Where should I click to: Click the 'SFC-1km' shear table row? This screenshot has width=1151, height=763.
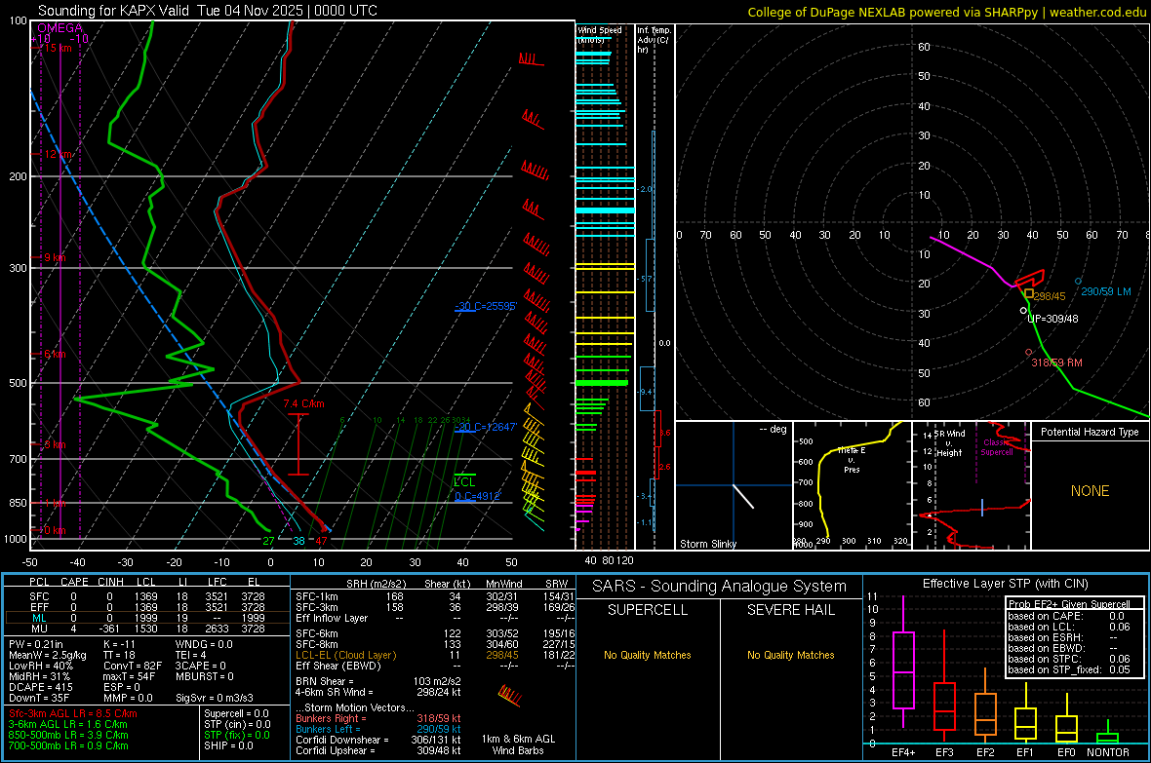tap(433, 596)
